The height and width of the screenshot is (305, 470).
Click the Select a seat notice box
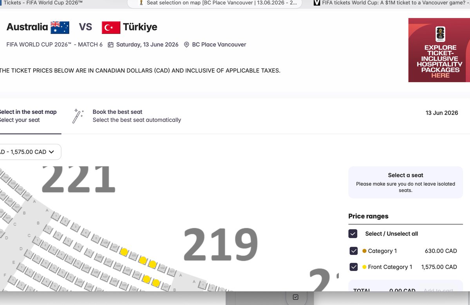(x=406, y=183)
